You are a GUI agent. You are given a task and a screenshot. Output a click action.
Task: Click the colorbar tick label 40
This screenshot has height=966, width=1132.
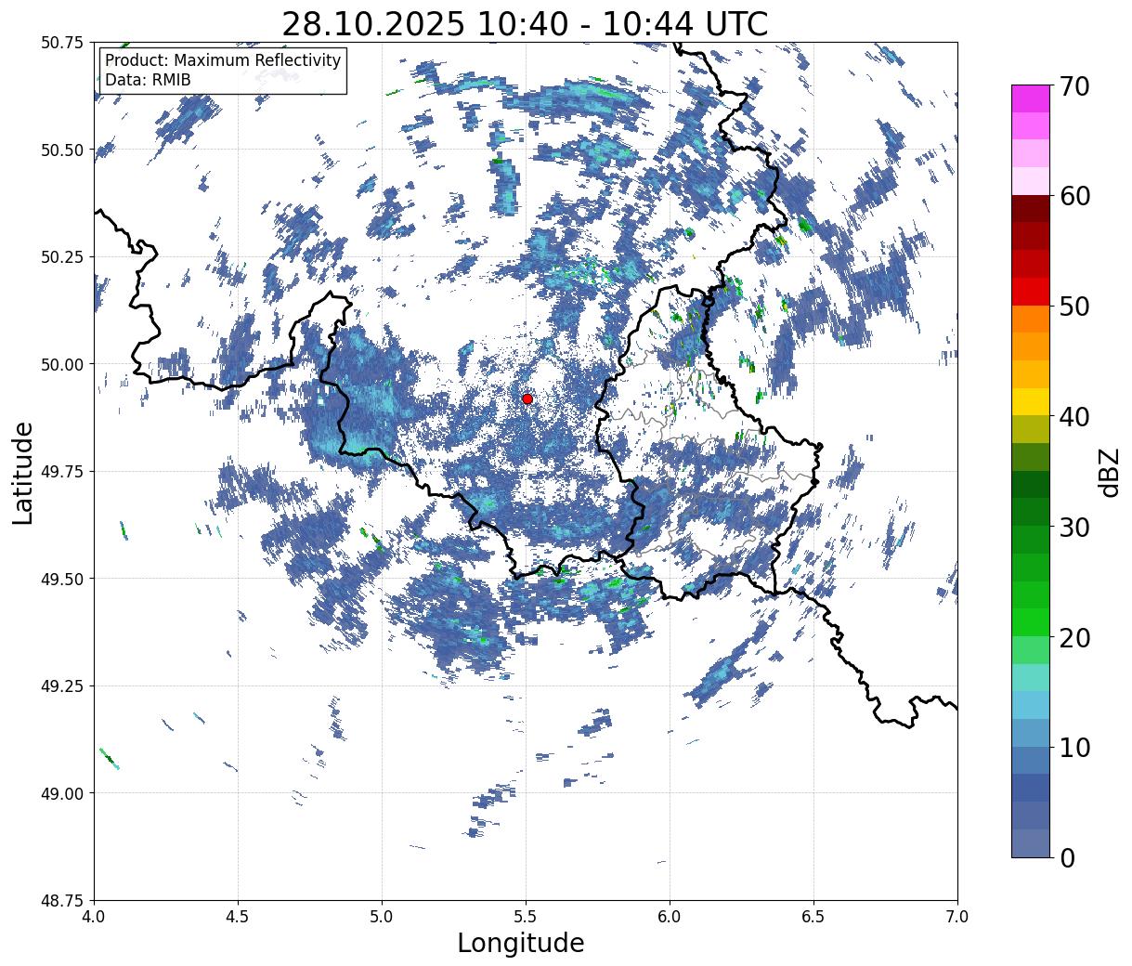1073,416
